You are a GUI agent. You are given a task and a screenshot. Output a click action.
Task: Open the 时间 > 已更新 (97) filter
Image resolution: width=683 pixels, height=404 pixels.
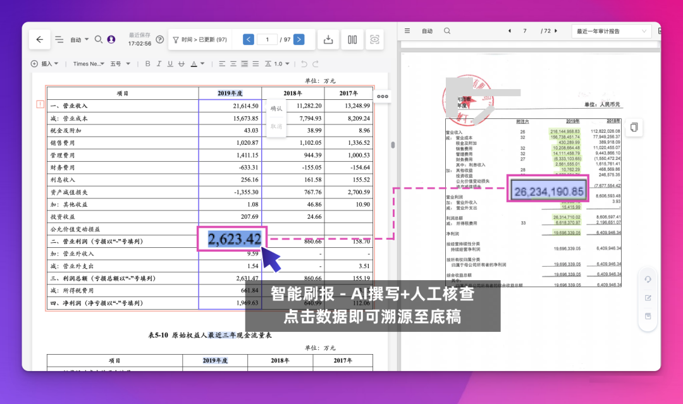[200, 40]
